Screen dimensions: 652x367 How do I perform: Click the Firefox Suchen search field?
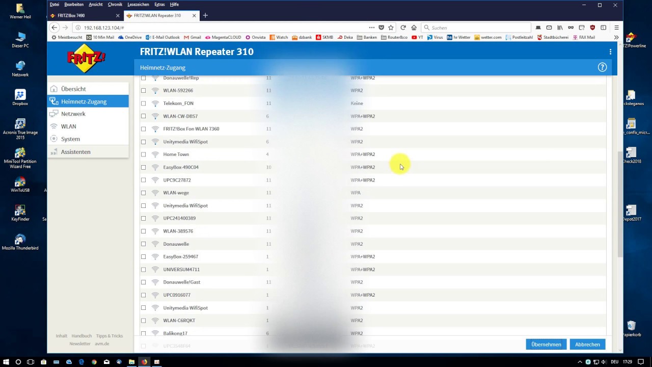coord(476,28)
